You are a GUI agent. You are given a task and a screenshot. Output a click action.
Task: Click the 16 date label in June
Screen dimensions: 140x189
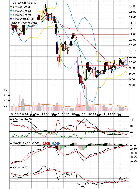(109, 114)
